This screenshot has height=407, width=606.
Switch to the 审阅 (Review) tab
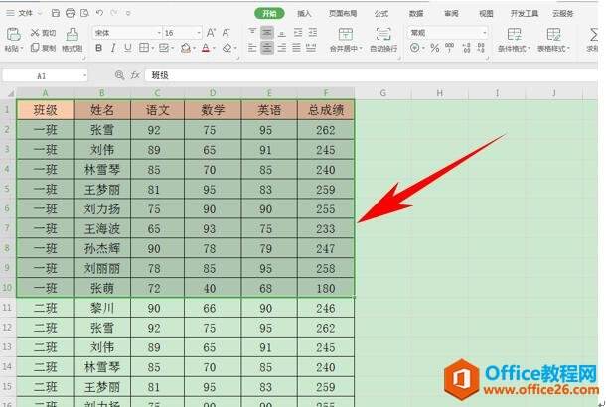tap(451, 14)
